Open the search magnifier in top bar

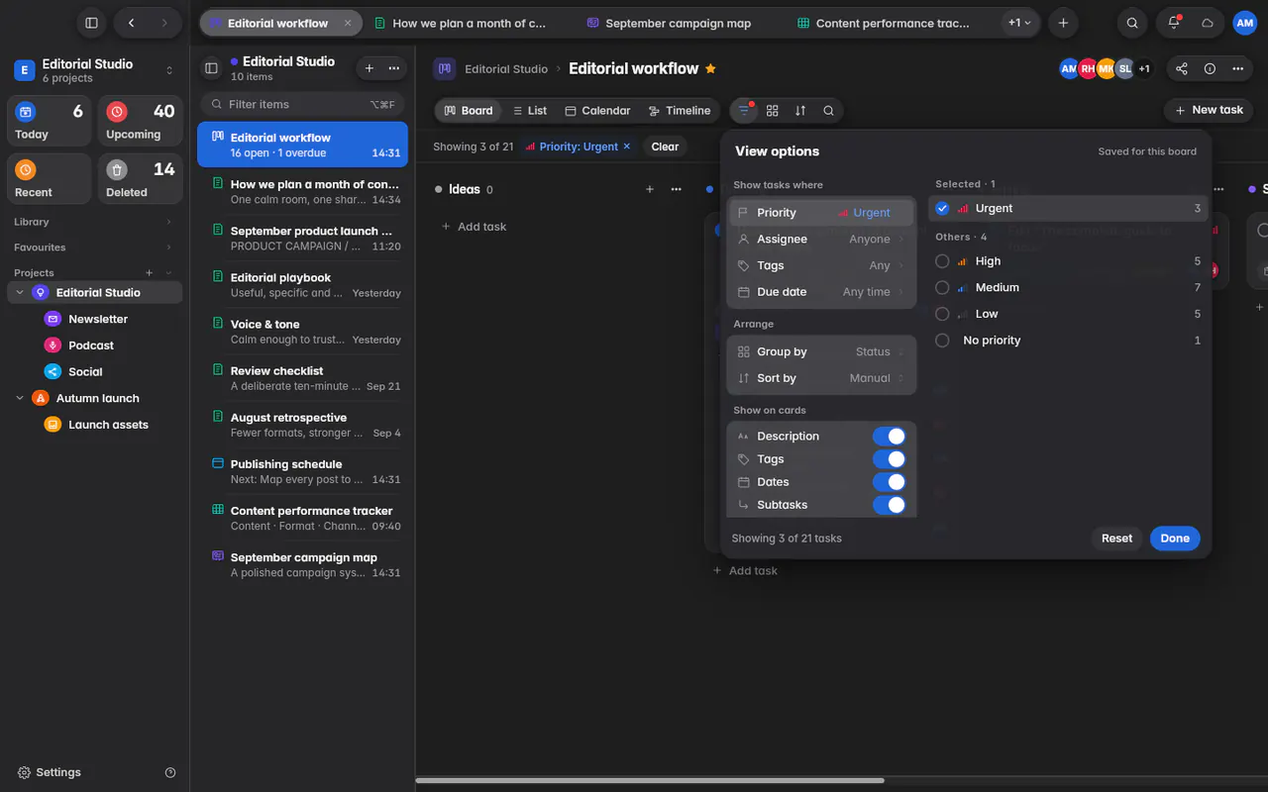[1132, 23]
